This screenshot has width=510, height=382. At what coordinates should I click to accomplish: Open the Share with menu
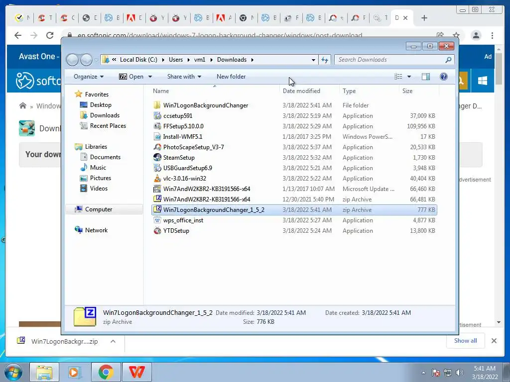point(184,77)
